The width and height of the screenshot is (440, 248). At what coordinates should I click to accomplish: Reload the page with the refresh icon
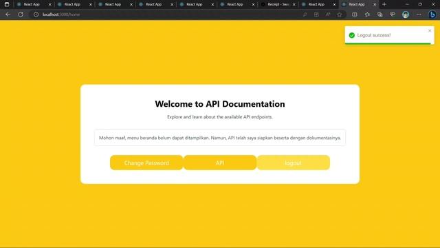point(21,14)
